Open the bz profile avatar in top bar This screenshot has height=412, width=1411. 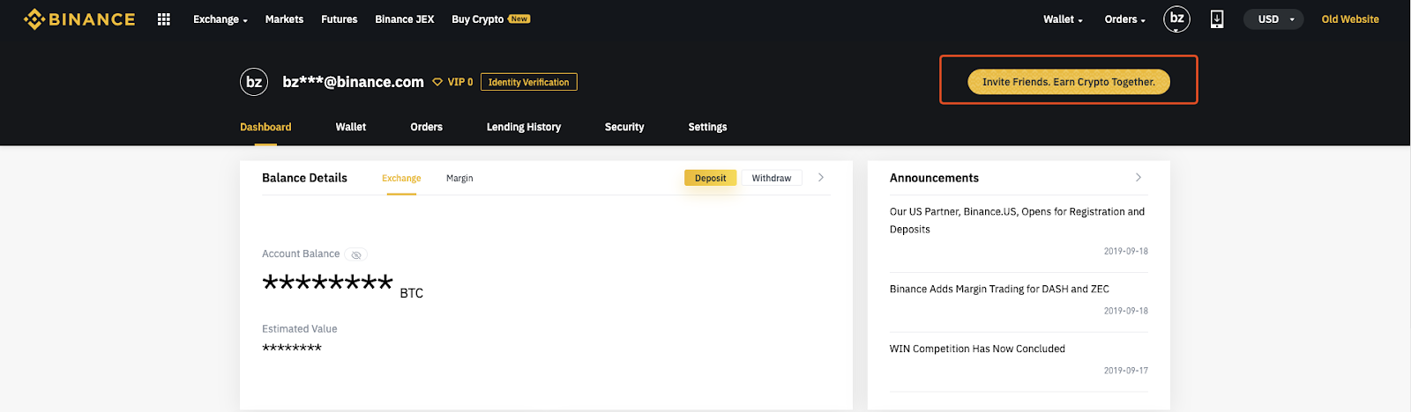pyautogui.click(x=1176, y=18)
